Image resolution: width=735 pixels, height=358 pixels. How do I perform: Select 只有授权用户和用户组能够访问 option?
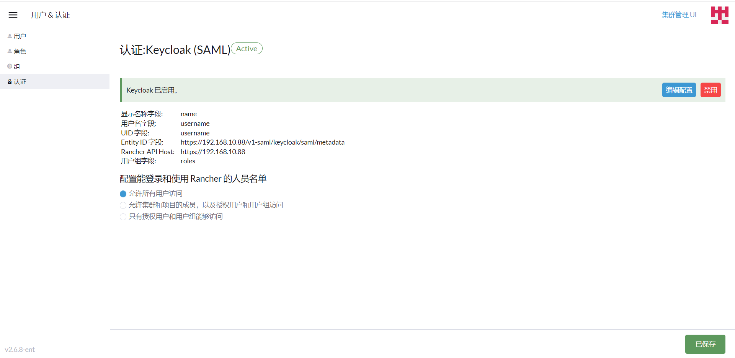coord(123,216)
